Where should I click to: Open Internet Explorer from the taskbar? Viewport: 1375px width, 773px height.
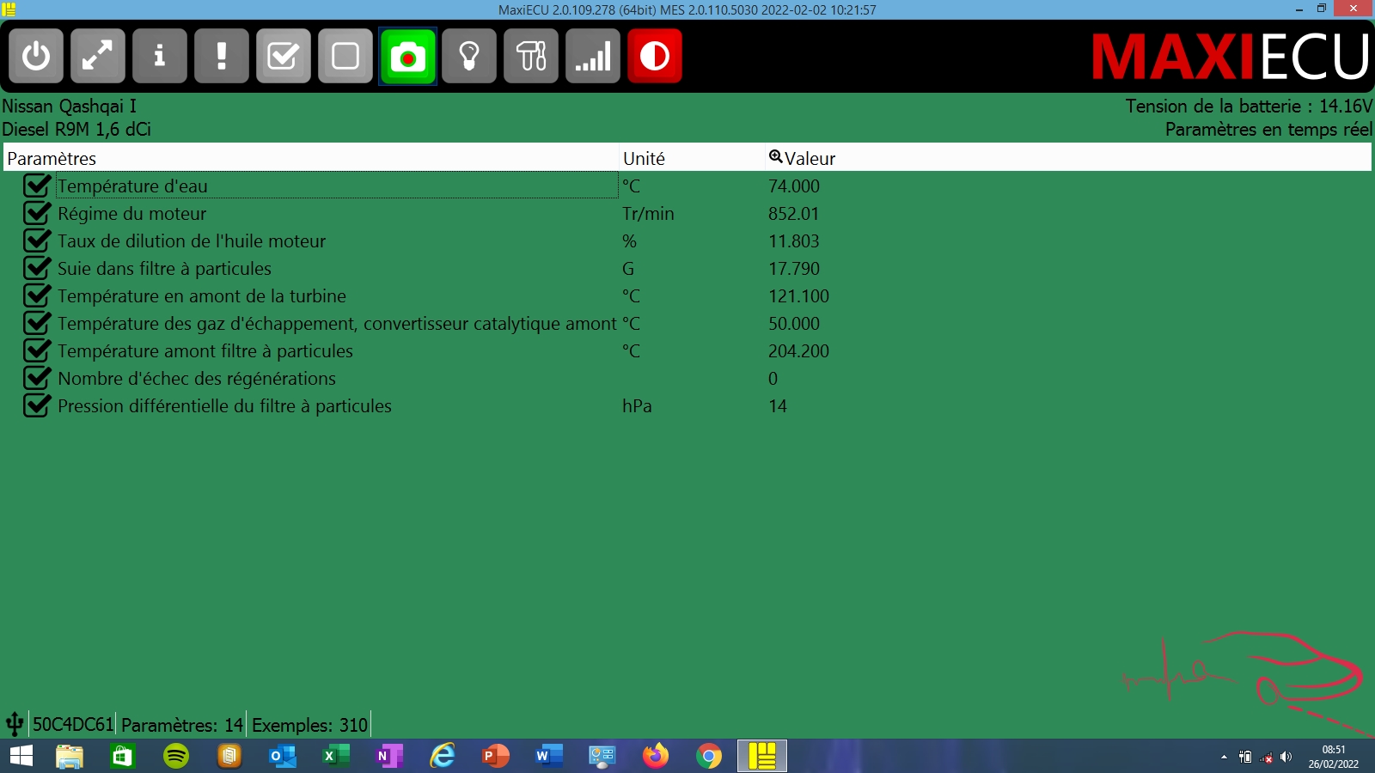tap(443, 756)
